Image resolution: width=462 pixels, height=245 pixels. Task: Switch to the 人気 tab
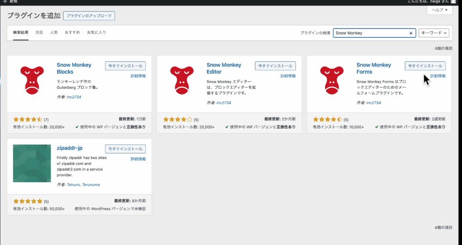click(54, 32)
